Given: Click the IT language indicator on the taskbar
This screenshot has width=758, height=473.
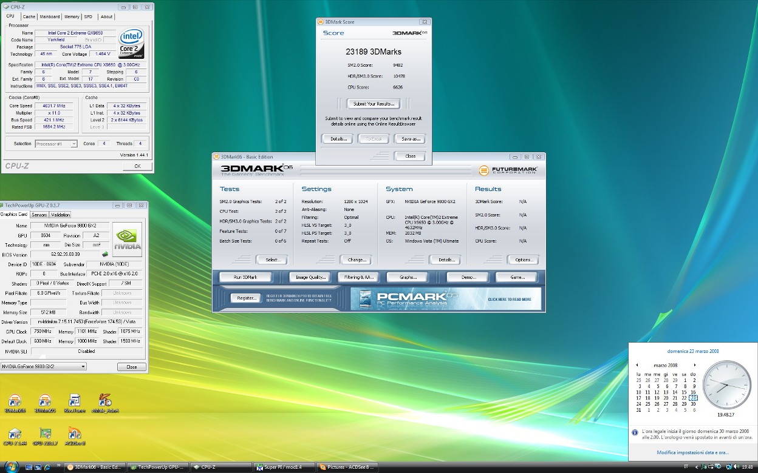Looking at the screenshot, I should click(x=686, y=467).
